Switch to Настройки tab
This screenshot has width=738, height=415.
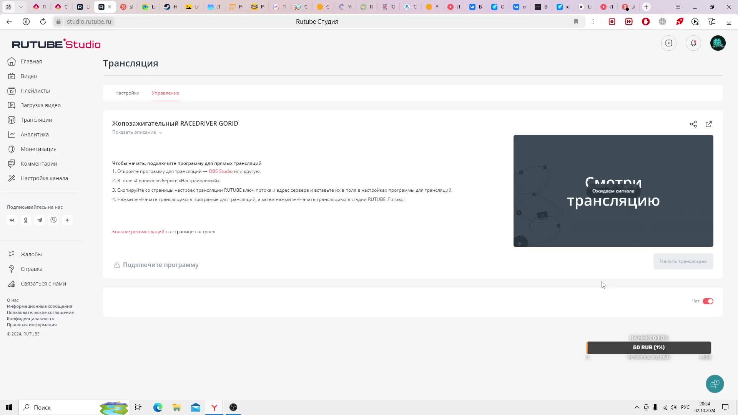pyautogui.click(x=127, y=93)
